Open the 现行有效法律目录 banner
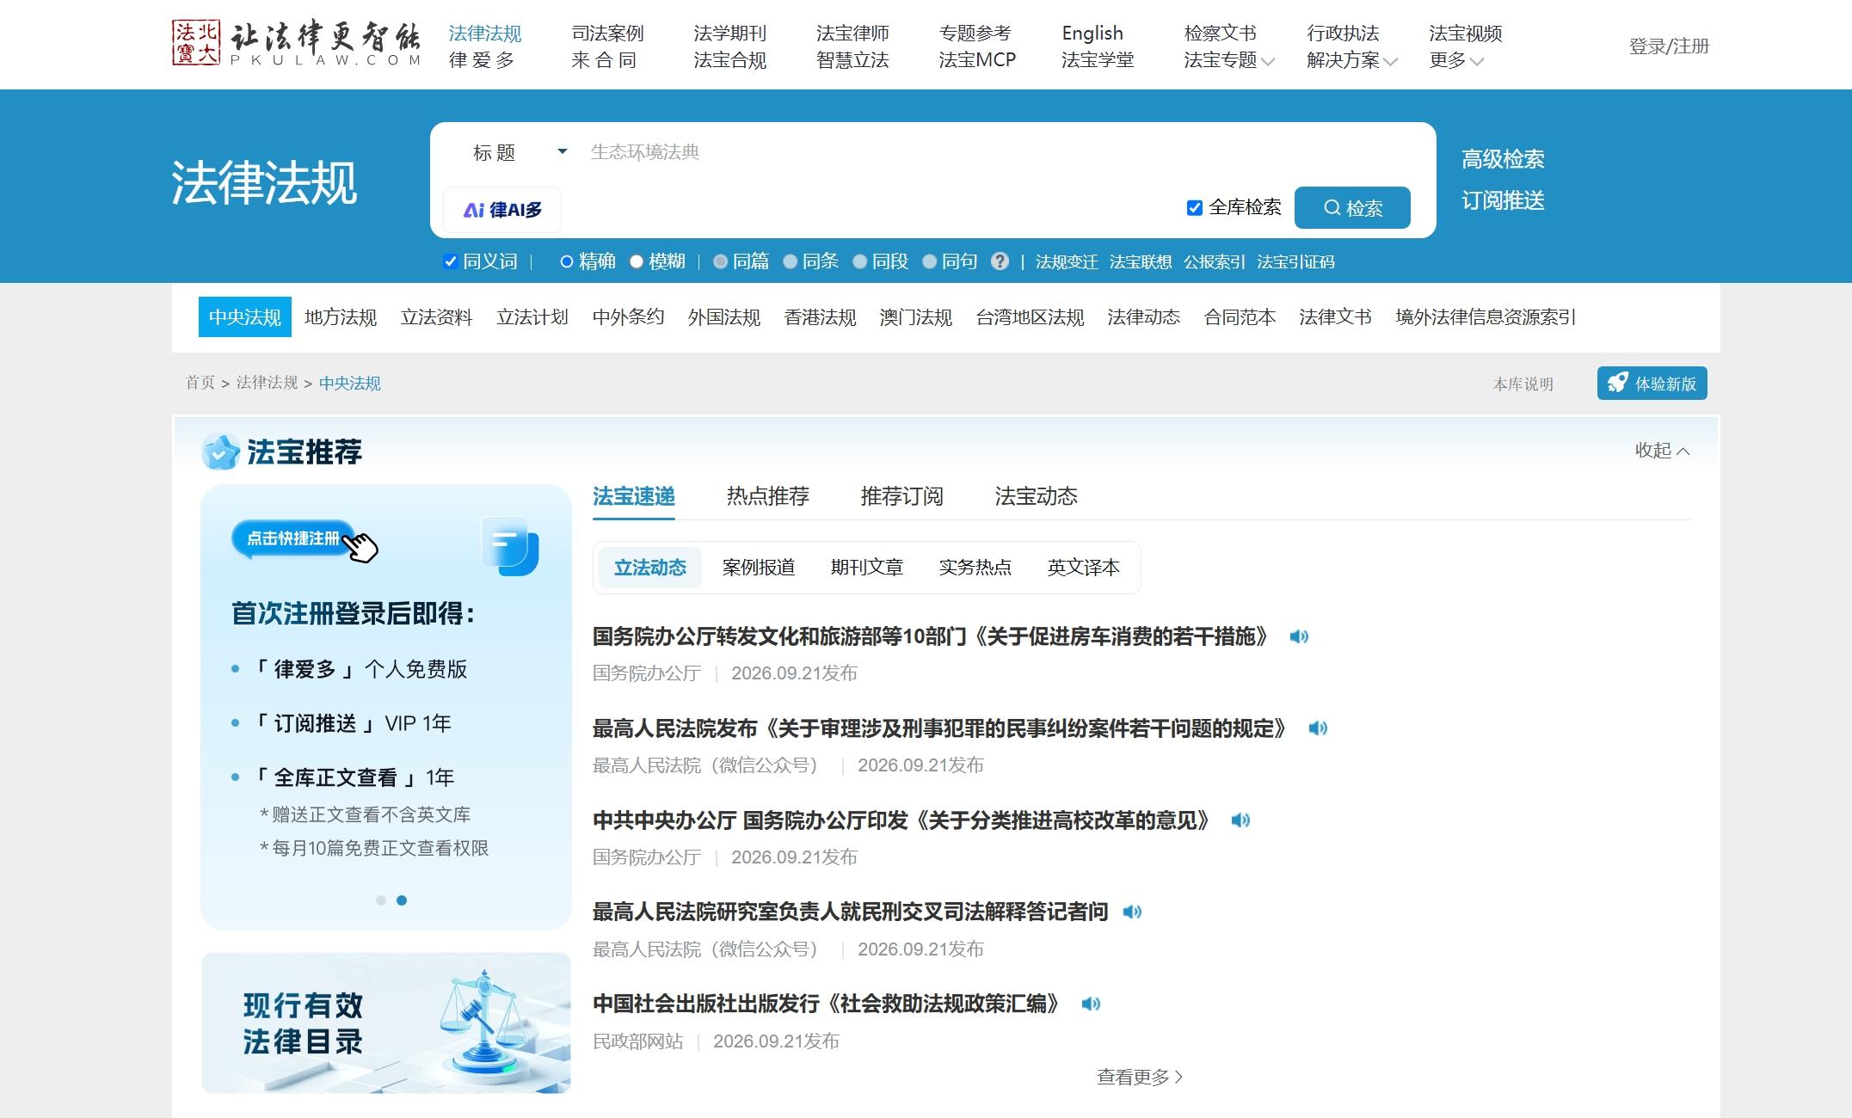Image resolution: width=1852 pixels, height=1118 pixels. tap(386, 1023)
